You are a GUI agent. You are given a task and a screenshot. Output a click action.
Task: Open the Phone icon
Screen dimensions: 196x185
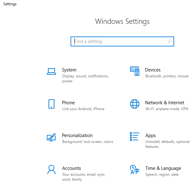click(x=51, y=104)
